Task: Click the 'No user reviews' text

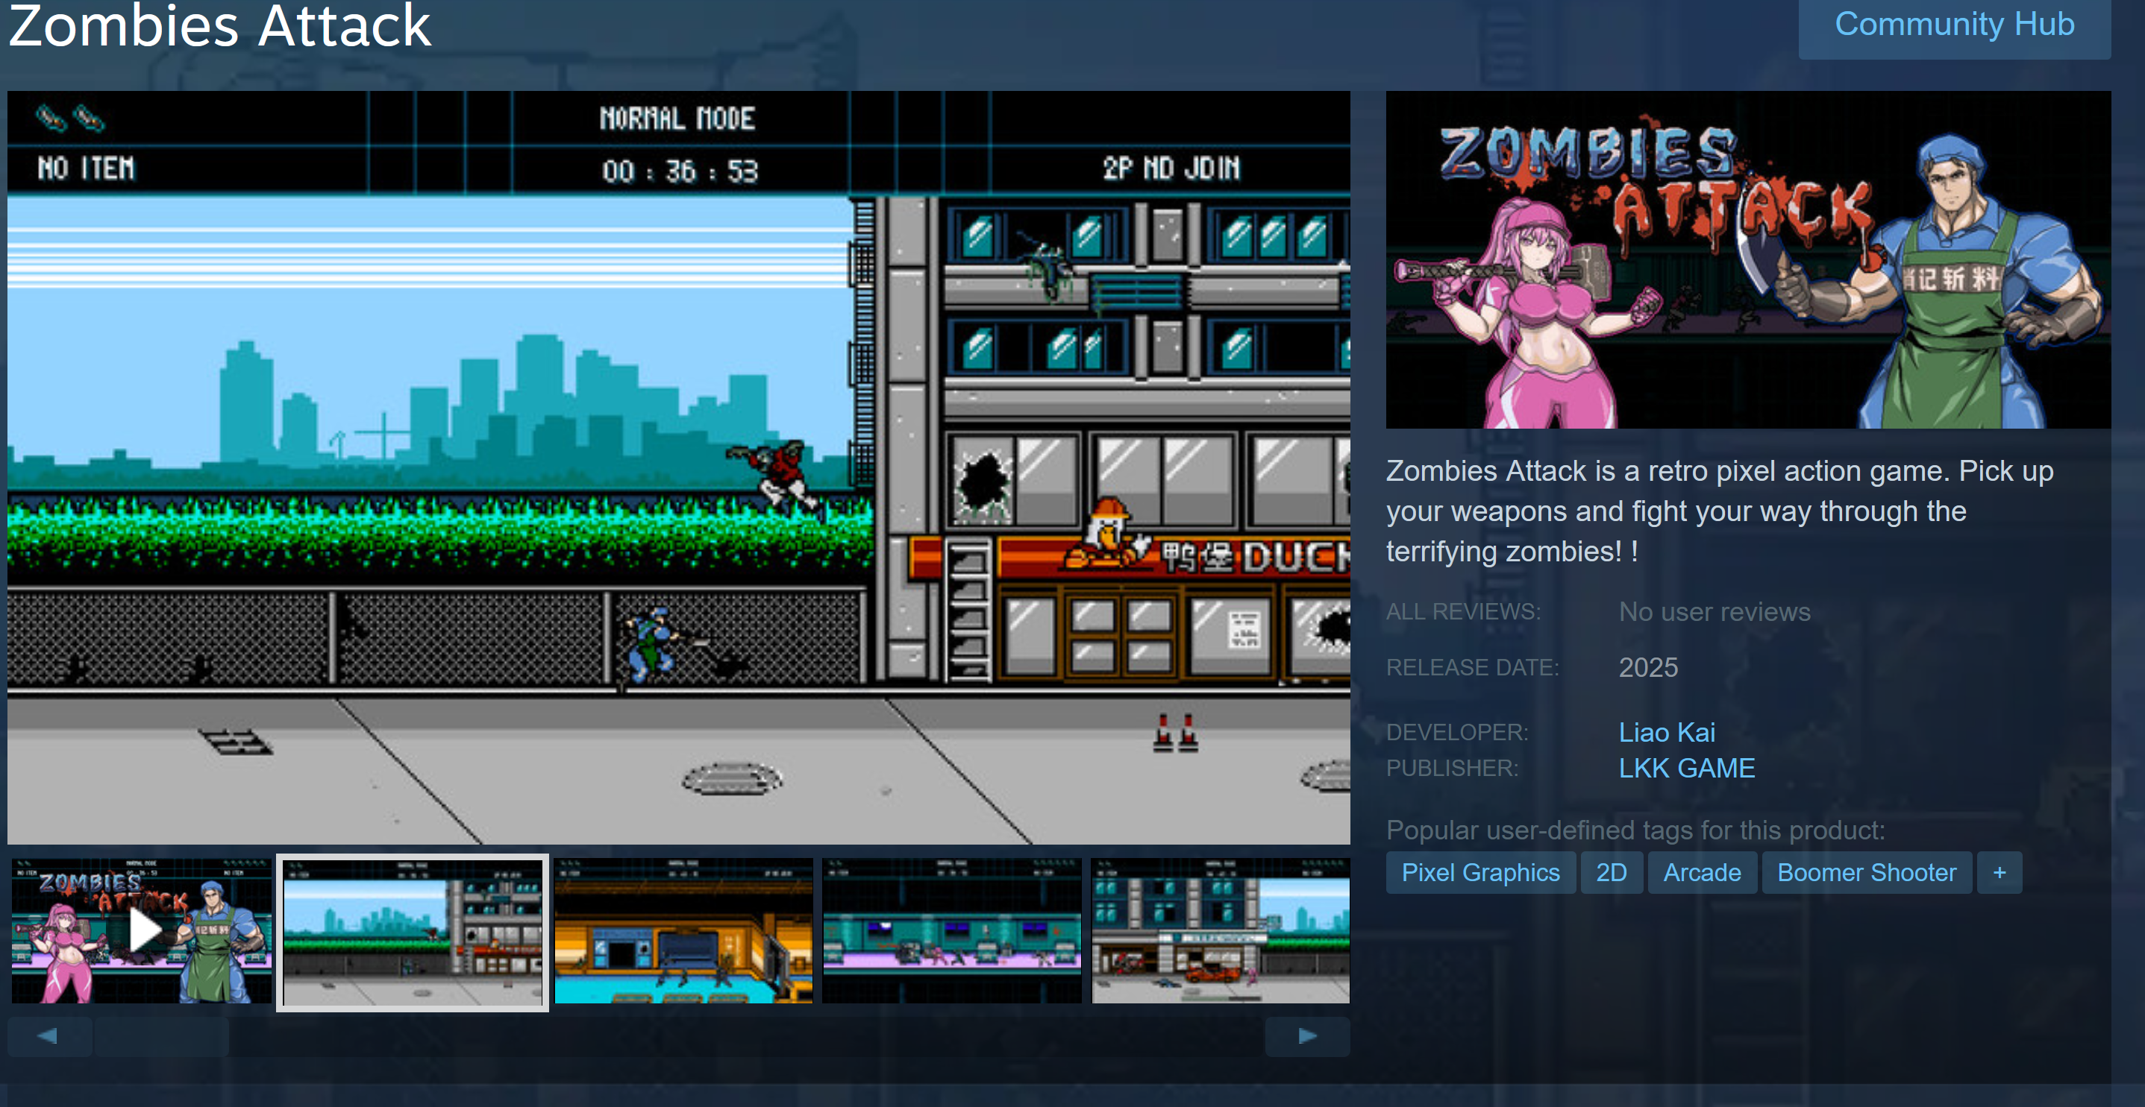Action: [x=1715, y=612]
